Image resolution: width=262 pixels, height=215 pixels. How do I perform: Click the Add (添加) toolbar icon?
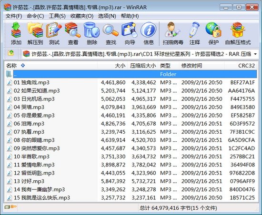[x=16, y=33]
